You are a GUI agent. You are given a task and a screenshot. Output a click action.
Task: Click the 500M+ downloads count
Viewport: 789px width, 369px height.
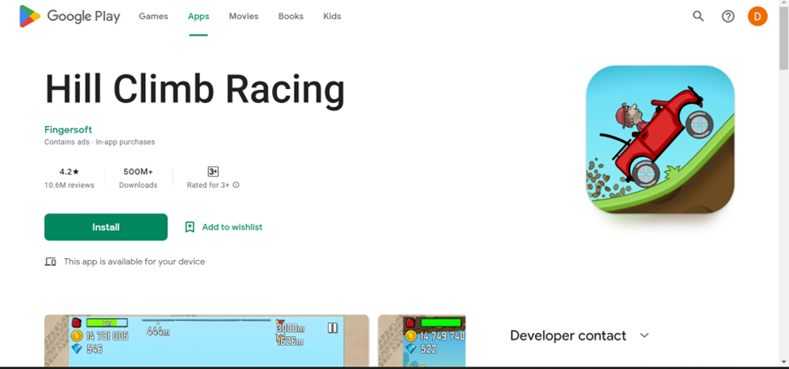coord(138,171)
